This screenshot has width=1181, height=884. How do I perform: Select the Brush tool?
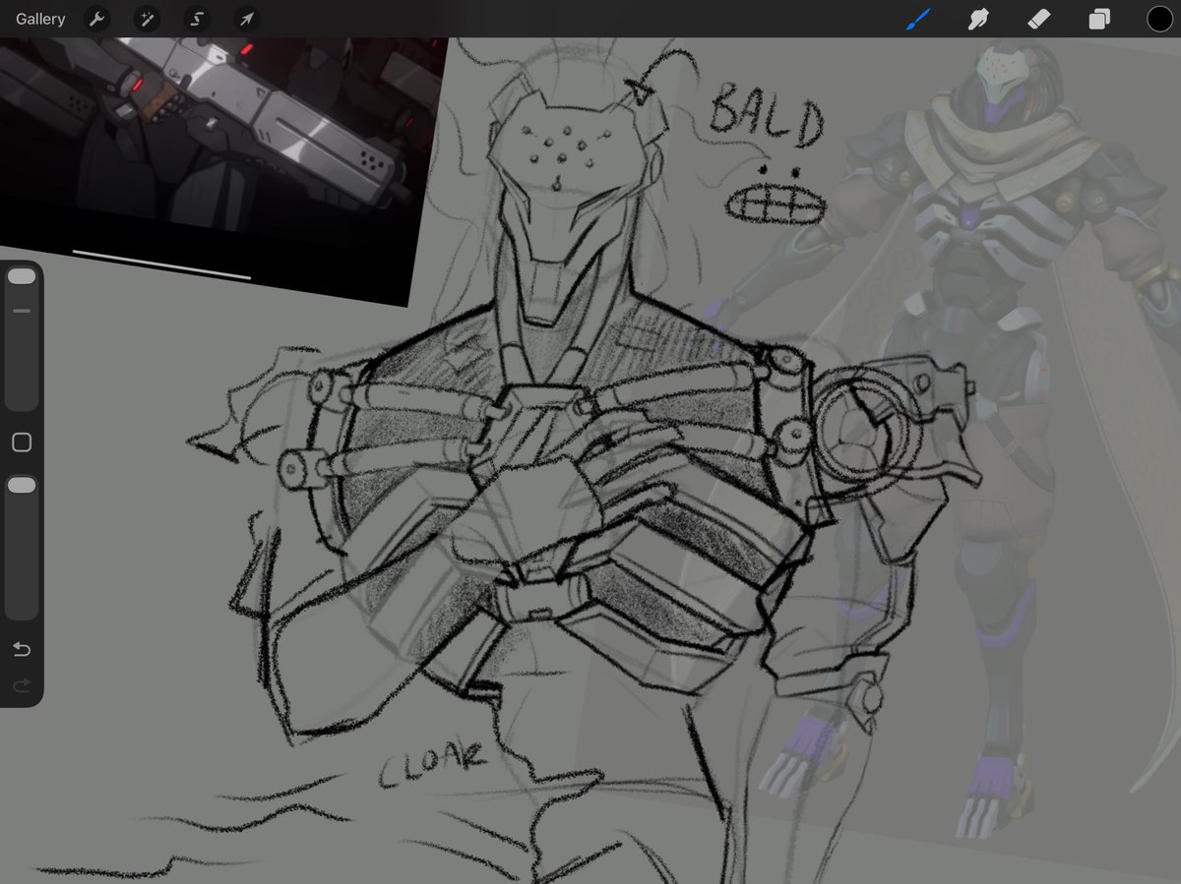(918, 19)
